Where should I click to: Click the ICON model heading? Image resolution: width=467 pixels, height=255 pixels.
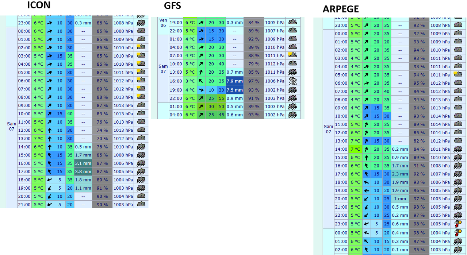(39, 5)
